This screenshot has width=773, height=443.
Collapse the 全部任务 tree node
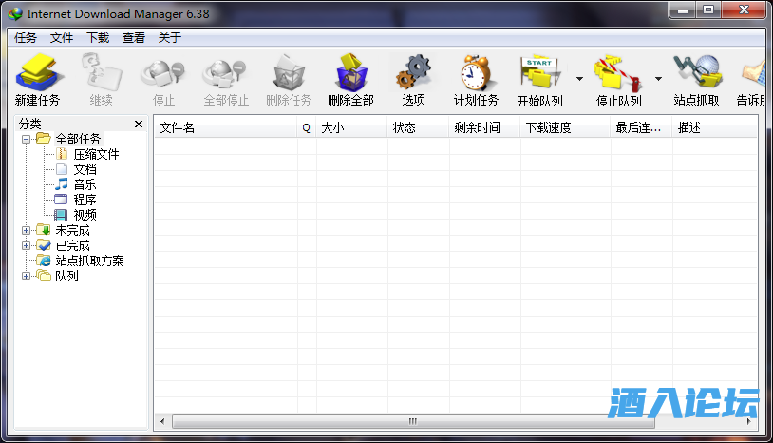[27, 139]
